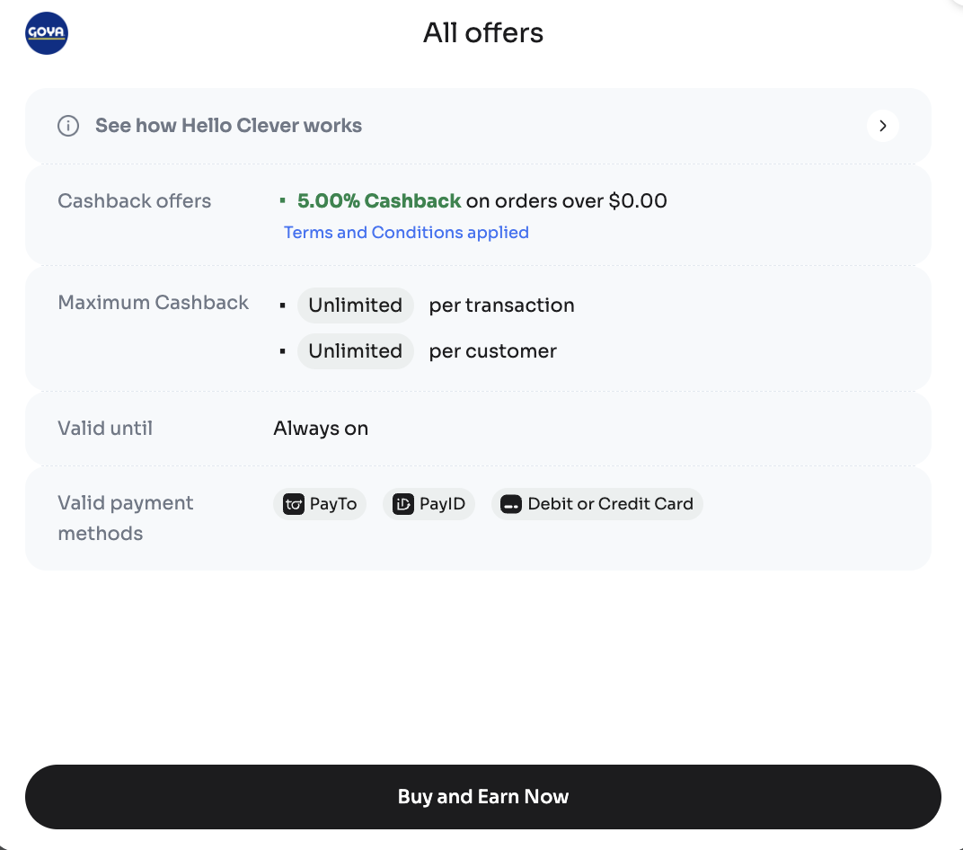Click the Cashback offers label

click(135, 201)
